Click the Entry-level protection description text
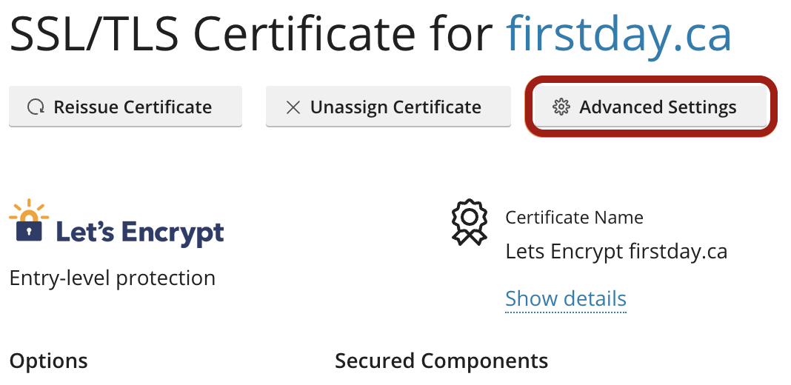This screenshot has width=791, height=385. click(113, 278)
